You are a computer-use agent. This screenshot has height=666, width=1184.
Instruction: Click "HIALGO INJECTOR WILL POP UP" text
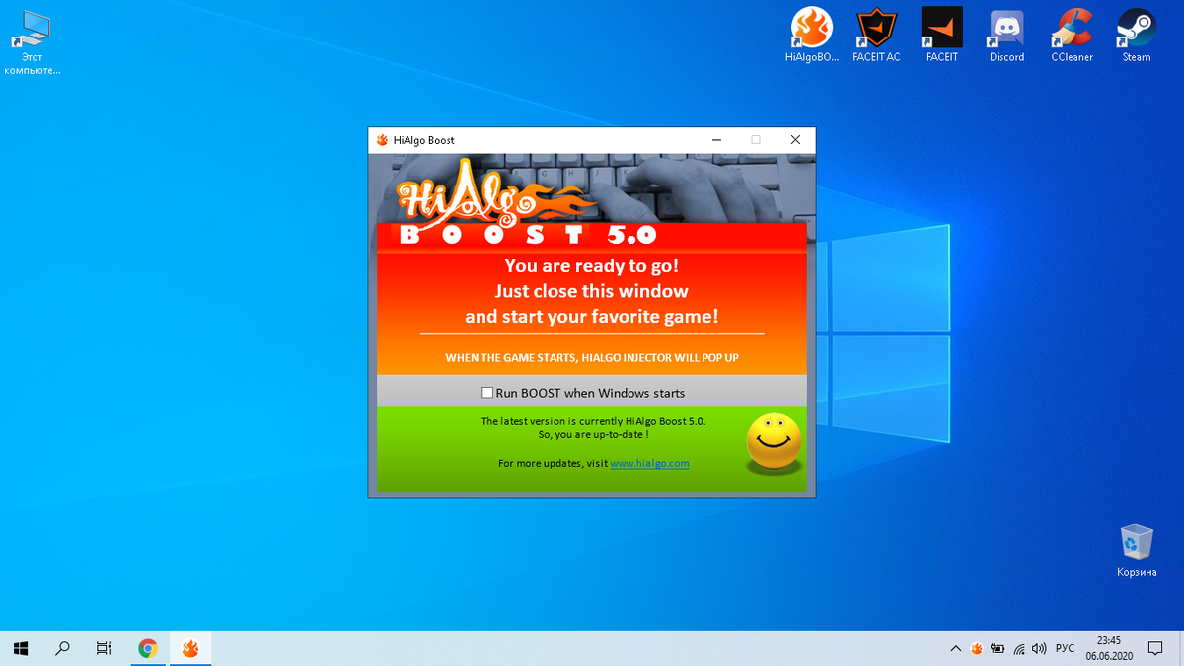[660, 357]
